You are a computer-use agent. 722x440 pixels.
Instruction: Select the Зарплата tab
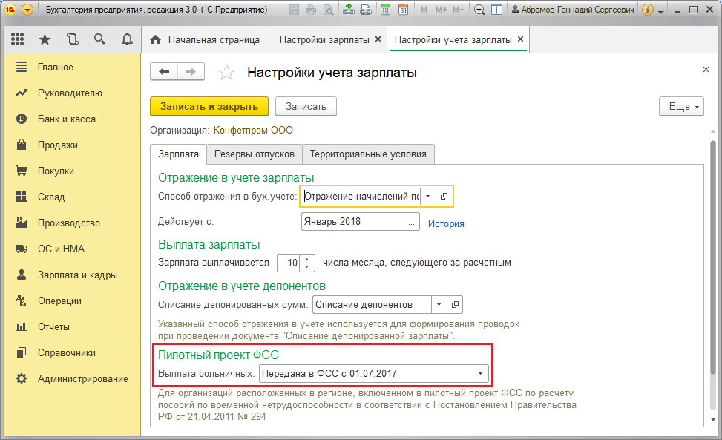click(x=178, y=154)
